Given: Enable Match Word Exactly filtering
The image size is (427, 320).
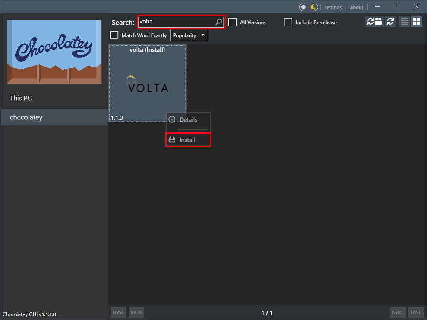Looking at the screenshot, I should point(114,35).
